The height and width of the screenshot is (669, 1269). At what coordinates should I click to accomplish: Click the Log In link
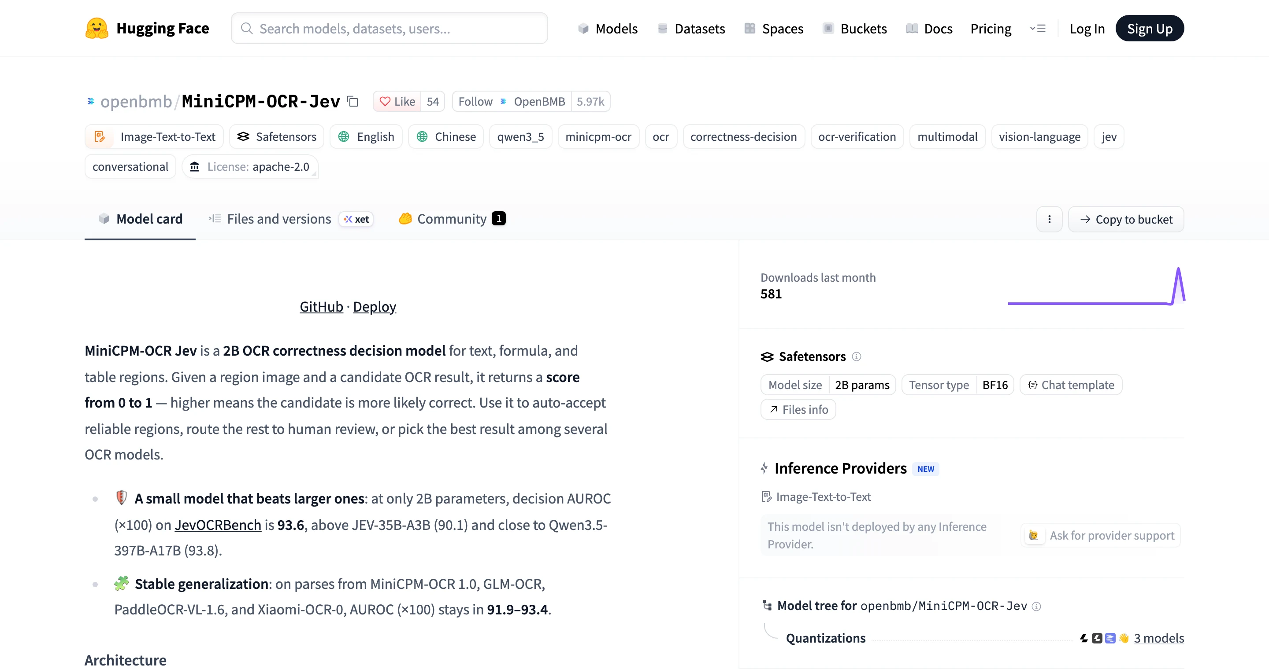coord(1087,29)
